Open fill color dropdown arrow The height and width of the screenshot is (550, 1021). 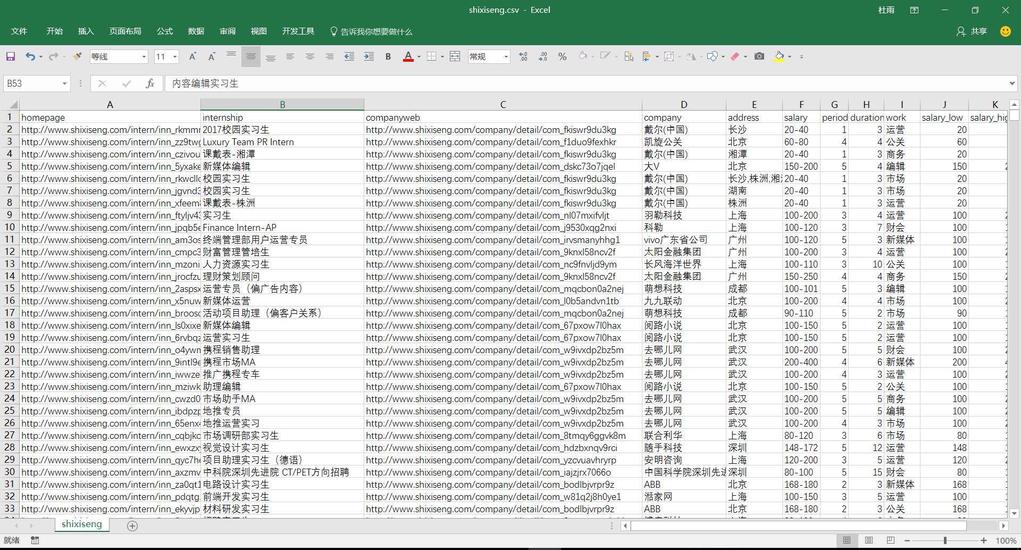[790, 56]
